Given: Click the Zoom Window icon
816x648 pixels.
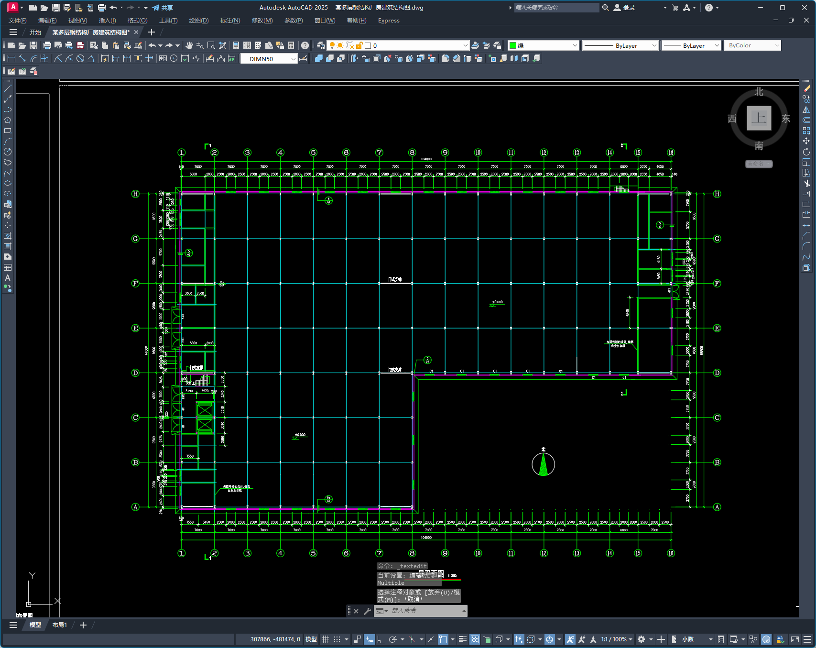Looking at the screenshot, I should point(211,45).
